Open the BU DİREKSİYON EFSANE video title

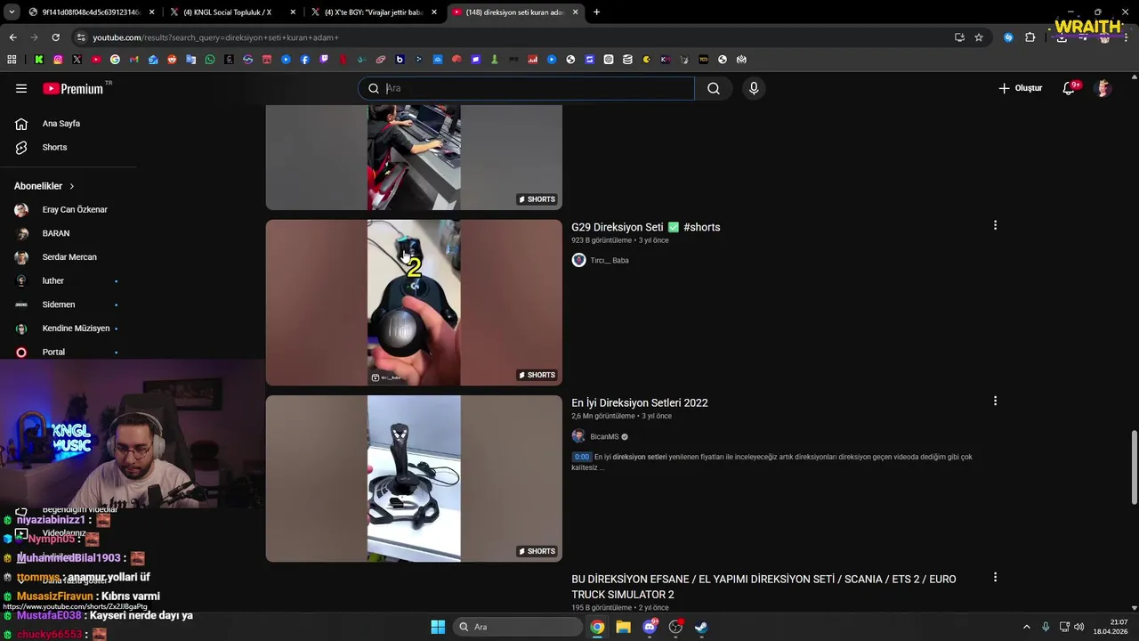(x=763, y=587)
